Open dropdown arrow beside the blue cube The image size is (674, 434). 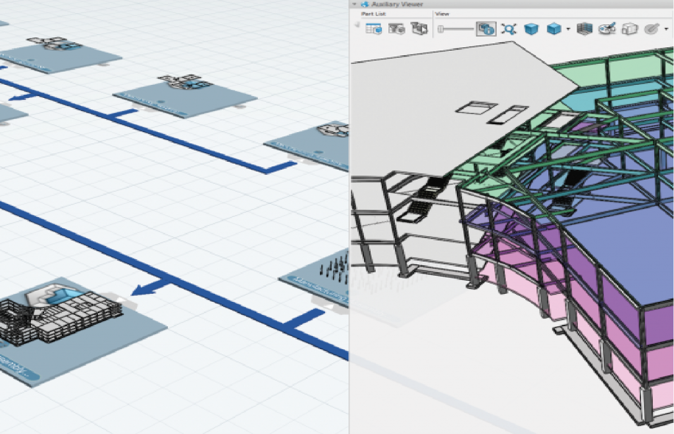(567, 30)
